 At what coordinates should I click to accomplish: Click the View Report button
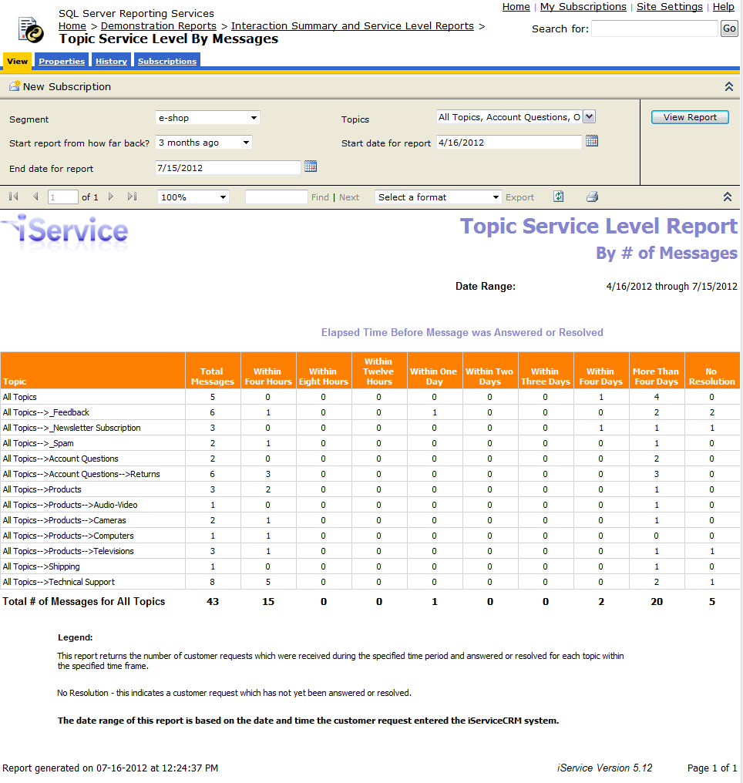coord(690,117)
